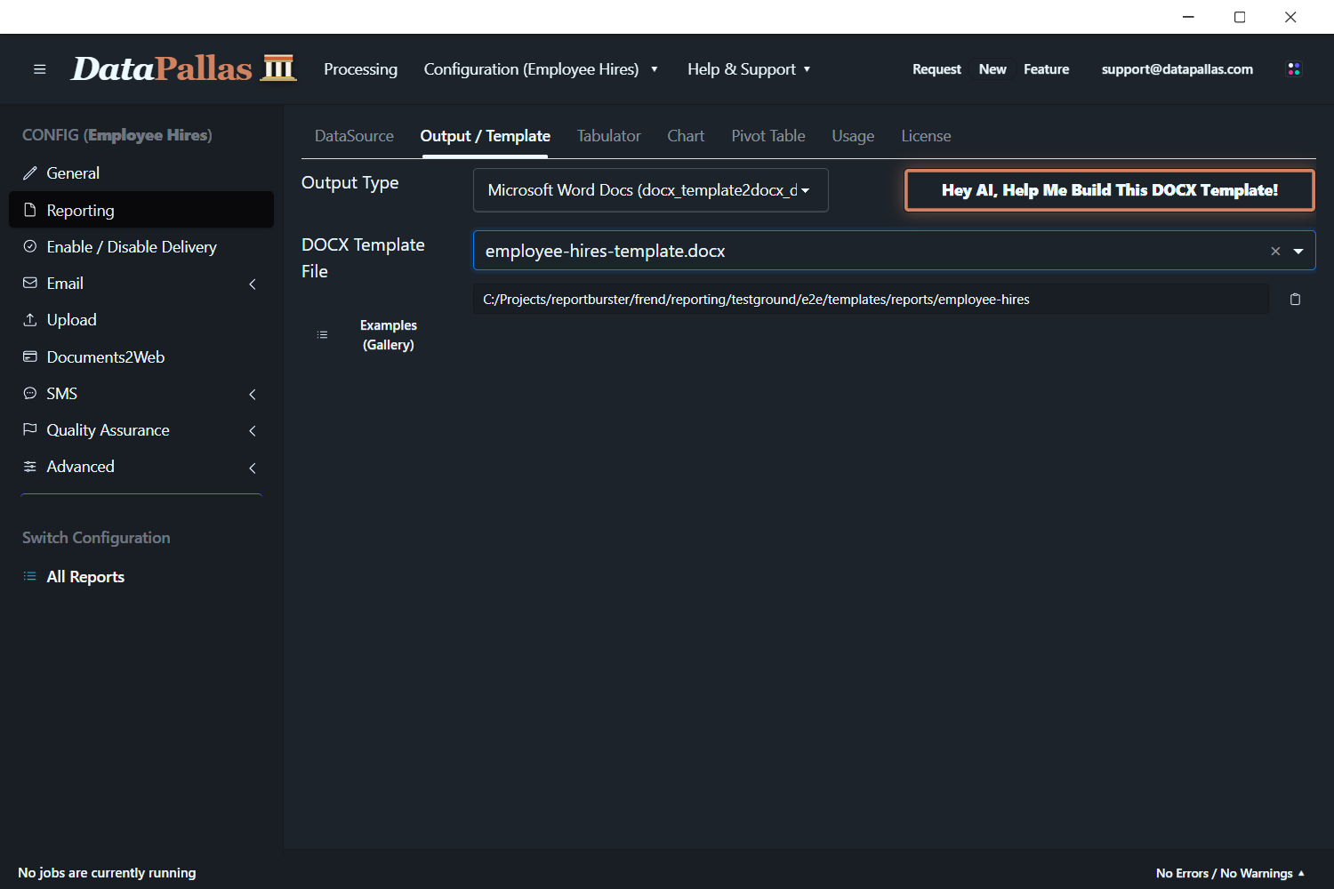This screenshot has height=889, width=1334.
Task: Click the checkmark icon beside Enable / Disable Delivery
Action: 30,246
